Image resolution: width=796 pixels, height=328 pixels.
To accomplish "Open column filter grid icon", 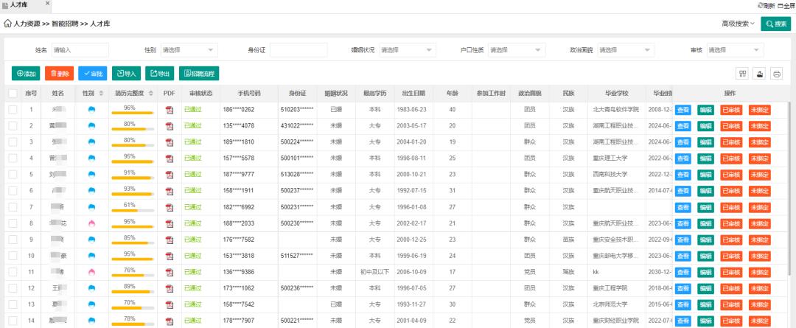I will coord(743,74).
